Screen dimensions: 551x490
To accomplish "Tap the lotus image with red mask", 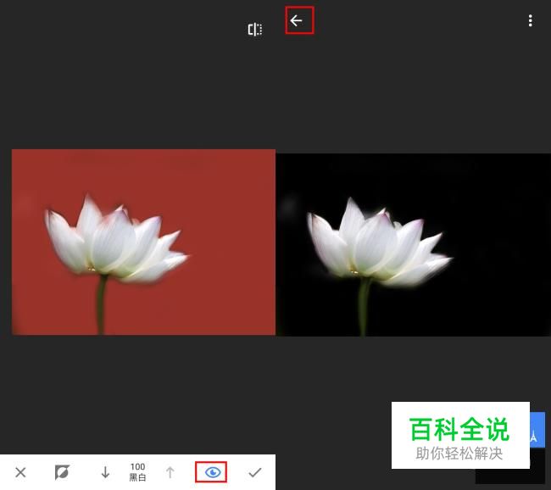I will point(143,242).
